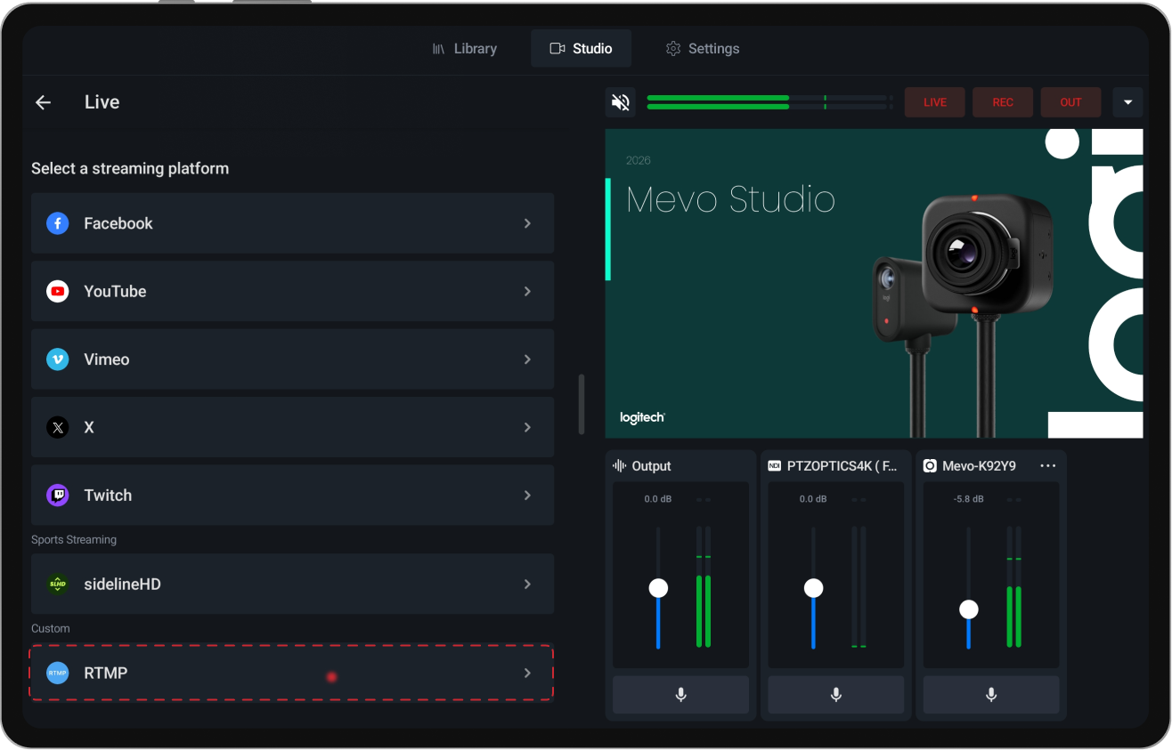
Task: Select the YouTube platform icon
Action: click(57, 291)
